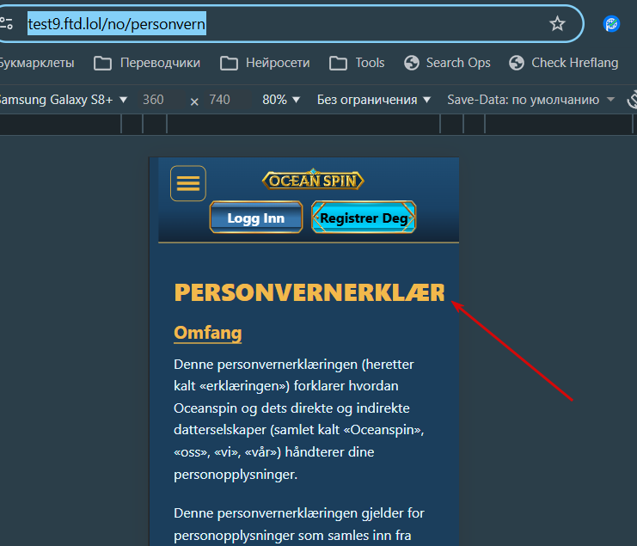Open the Save-Data: по умолчанию dropdown
The image size is (637, 546).
[x=530, y=100]
